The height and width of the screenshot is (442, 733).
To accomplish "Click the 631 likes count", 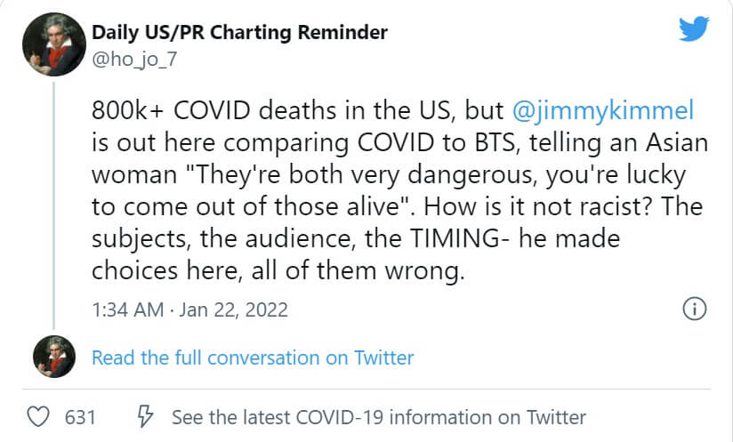I will (81, 416).
